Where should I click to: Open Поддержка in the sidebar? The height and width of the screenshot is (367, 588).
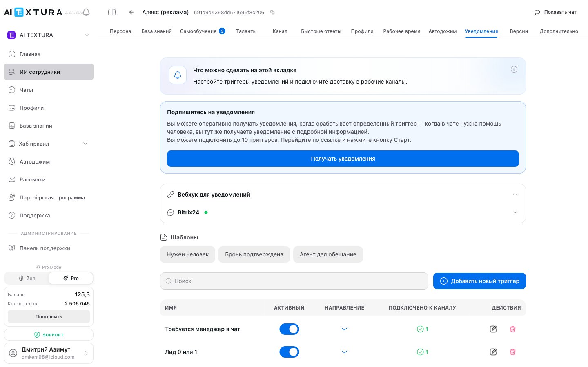49,215
